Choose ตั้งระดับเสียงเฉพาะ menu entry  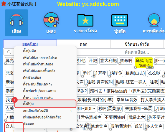(x=45, y=84)
